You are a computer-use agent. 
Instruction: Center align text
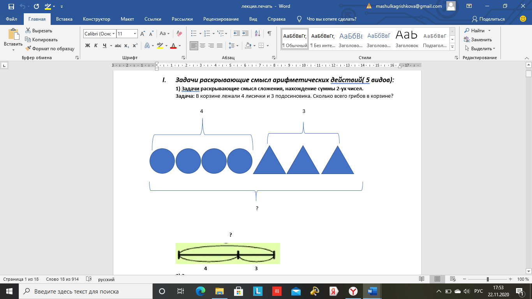point(203,46)
